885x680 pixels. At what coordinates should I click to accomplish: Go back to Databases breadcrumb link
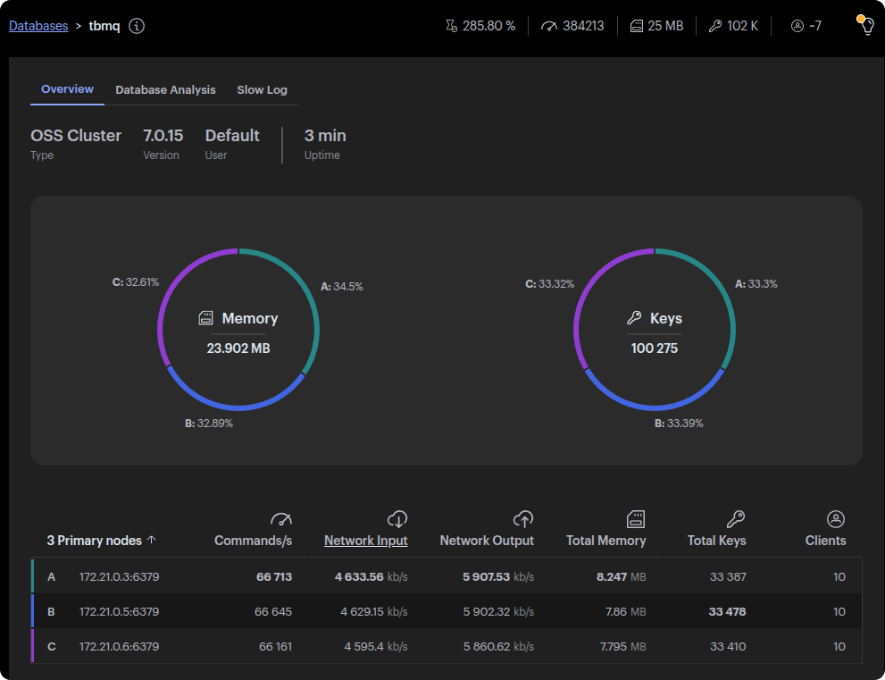38,26
